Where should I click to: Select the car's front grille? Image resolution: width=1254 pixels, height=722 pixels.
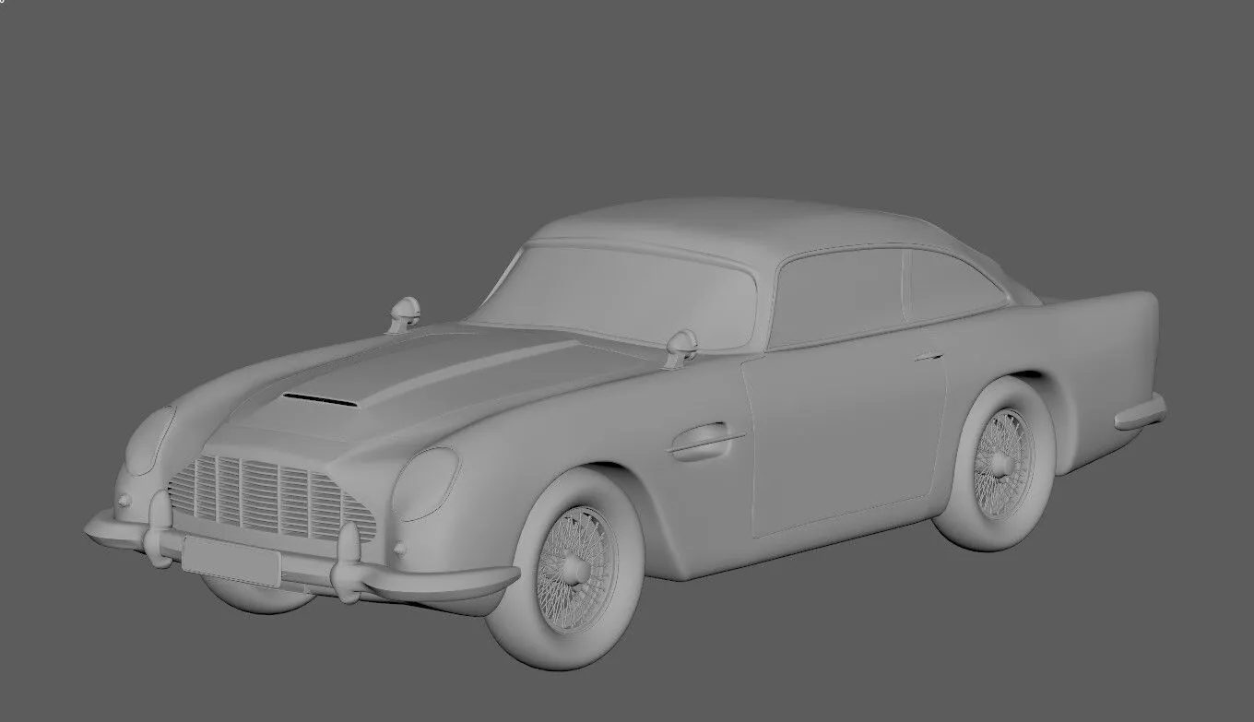[x=274, y=497]
